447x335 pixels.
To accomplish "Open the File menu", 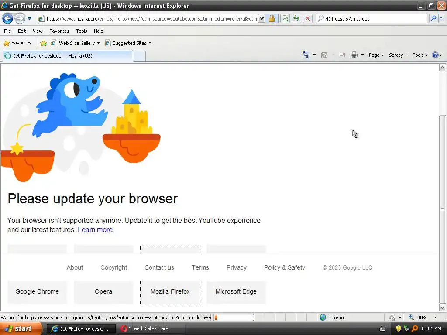I will pyautogui.click(x=7, y=31).
